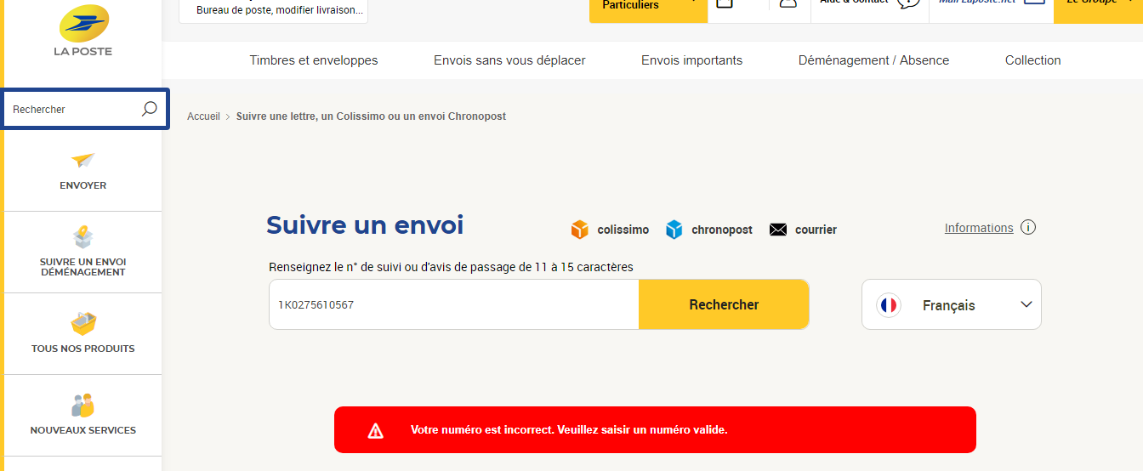This screenshot has height=471, width=1143.
Task: Click the magnifier icon in sidebar search
Action: click(149, 109)
